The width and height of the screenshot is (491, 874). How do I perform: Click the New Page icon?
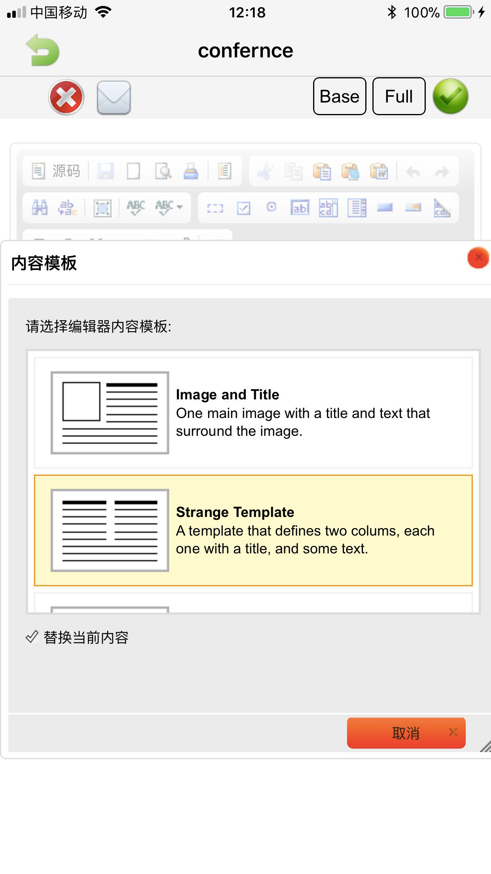[134, 171]
